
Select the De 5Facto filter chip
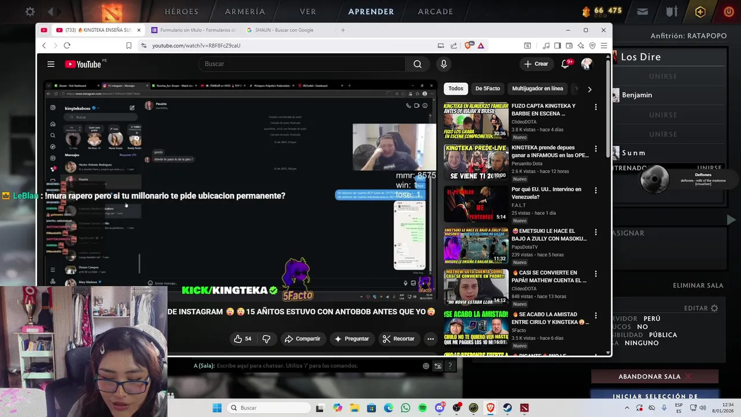(487, 89)
